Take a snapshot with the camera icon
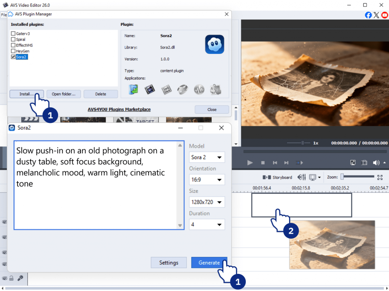Viewport: 389px width, 291px height. (x=364, y=163)
